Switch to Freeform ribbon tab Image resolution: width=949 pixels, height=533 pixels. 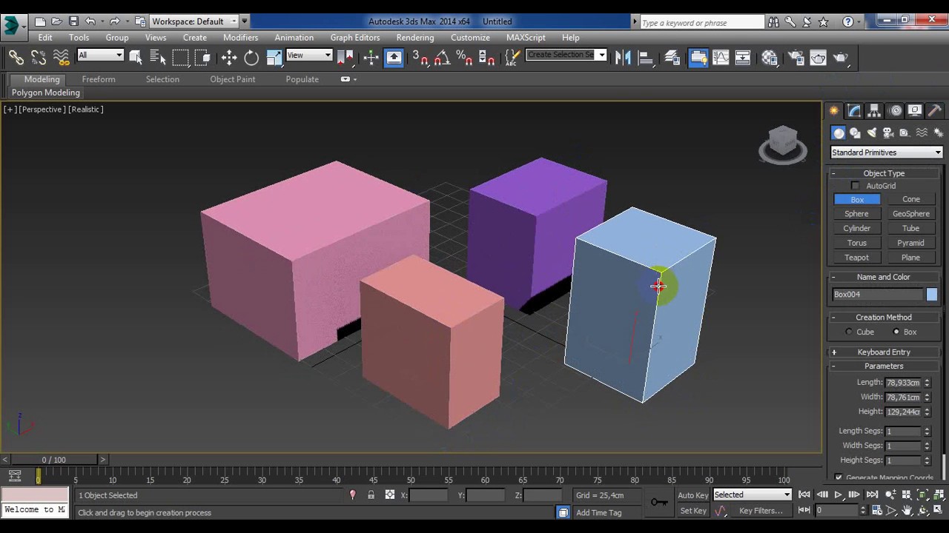pyautogui.click(x=99, y=79)
